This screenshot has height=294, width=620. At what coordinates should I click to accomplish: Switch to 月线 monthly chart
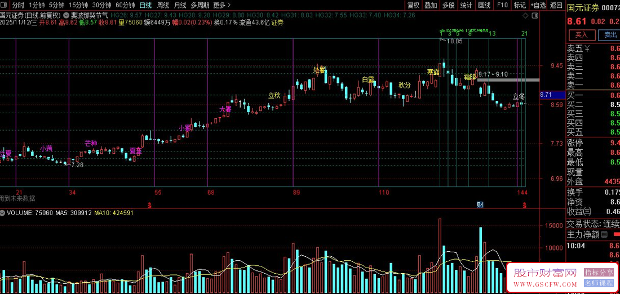180,6
